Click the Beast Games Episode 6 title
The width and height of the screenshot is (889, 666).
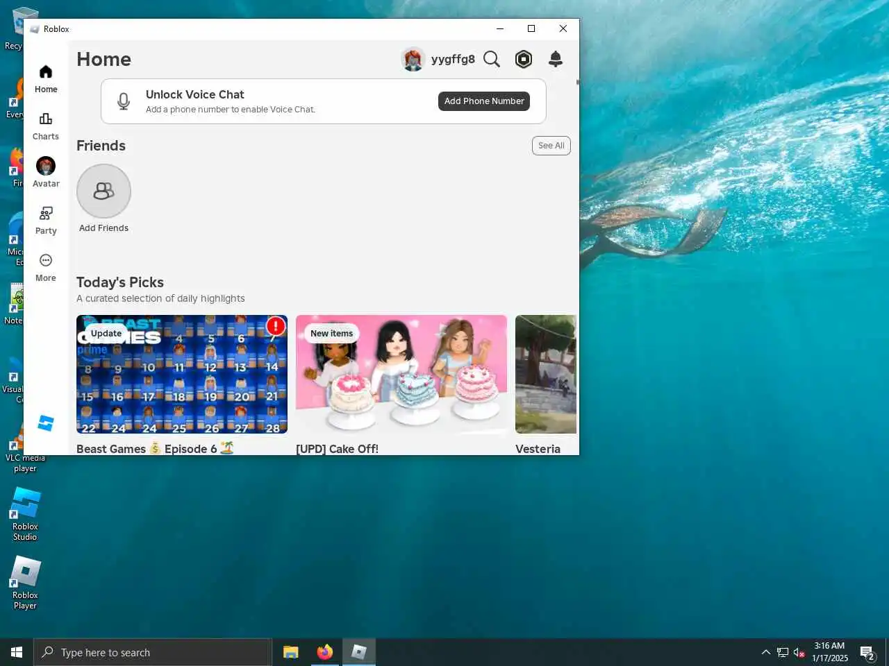click(155, 449)
